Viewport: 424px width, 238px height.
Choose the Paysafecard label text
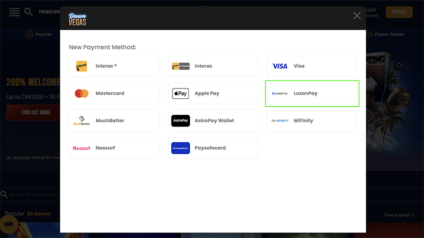click(210, 148)
